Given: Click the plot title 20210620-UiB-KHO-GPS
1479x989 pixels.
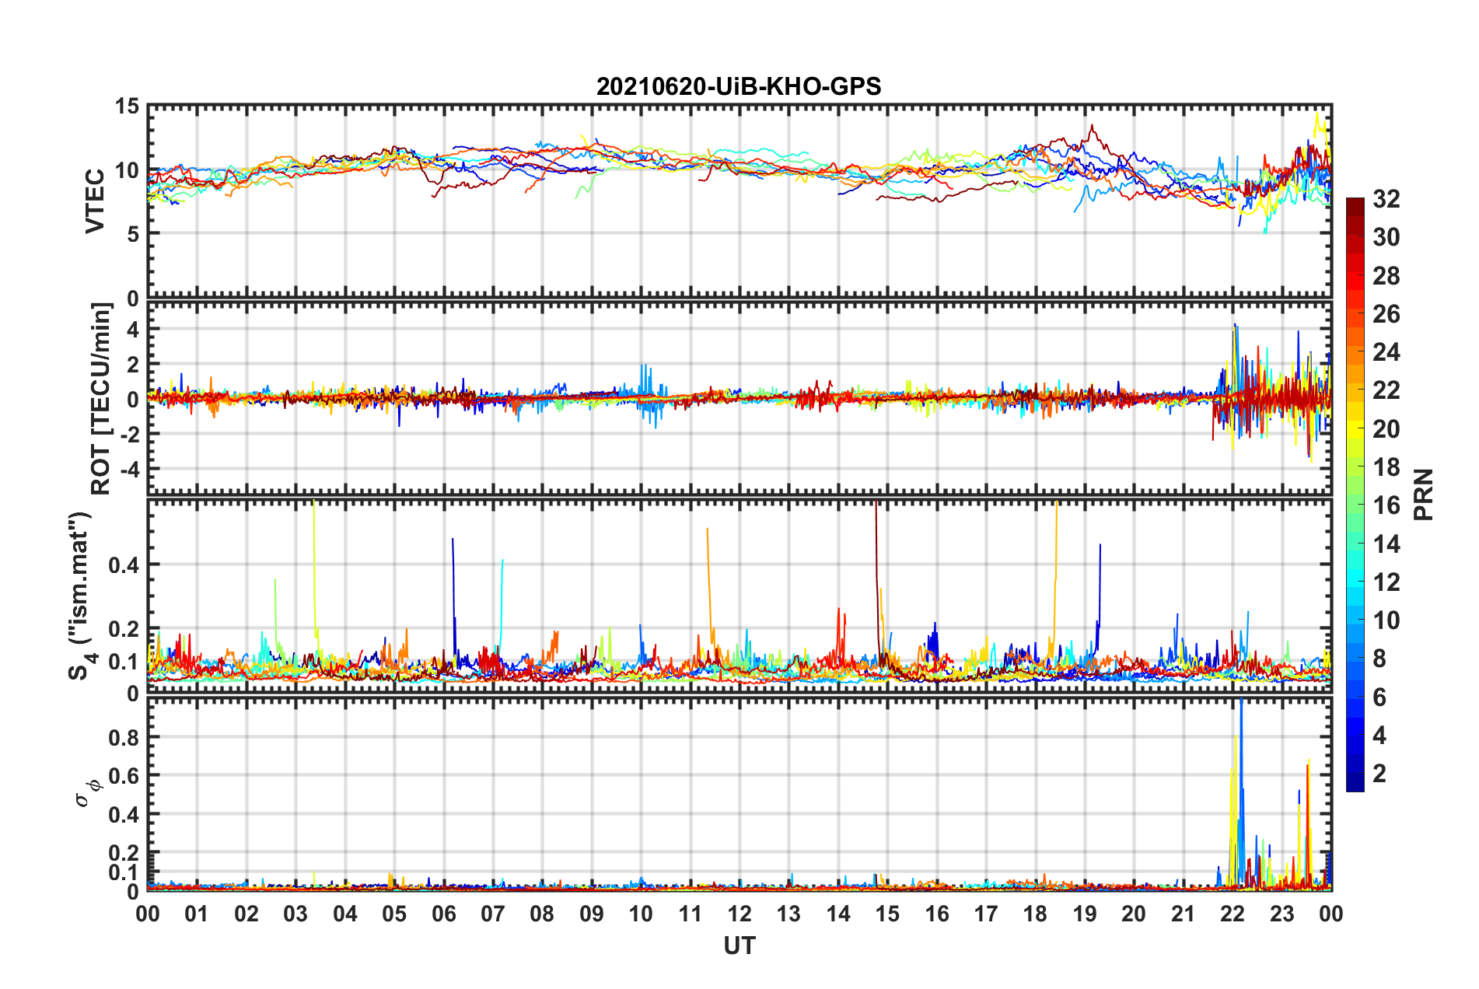Looking at the screenshot, I should click(739, 86).
